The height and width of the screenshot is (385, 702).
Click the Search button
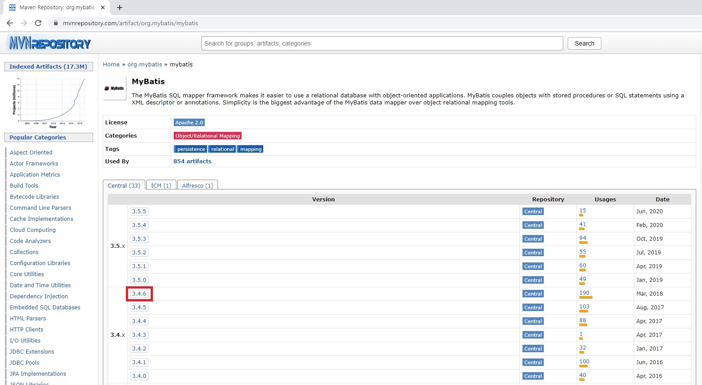coord(585,43)
